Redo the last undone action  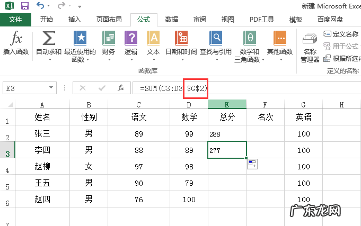61,5
